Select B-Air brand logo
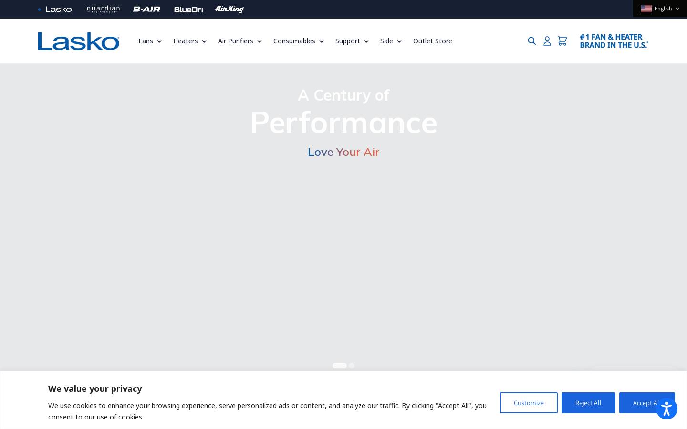The image size is (687, 429). pos(146,9)
